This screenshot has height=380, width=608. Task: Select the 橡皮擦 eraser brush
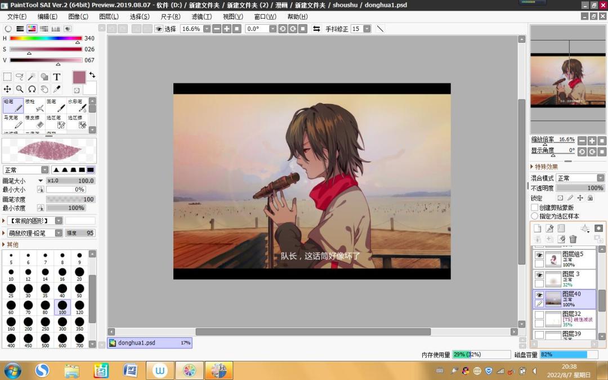tap(34, 122)
